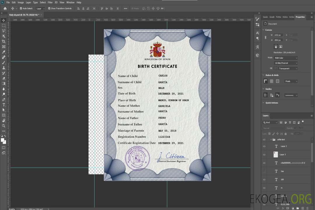Toggle Quick Mask mode icon
The height and width of the screenshot is (210, 315).
click(x=3, y=148)
